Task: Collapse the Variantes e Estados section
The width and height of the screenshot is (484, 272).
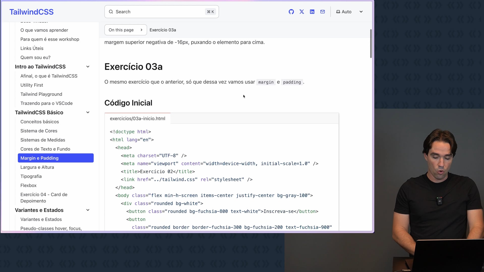Action: (x=88, y=210)
